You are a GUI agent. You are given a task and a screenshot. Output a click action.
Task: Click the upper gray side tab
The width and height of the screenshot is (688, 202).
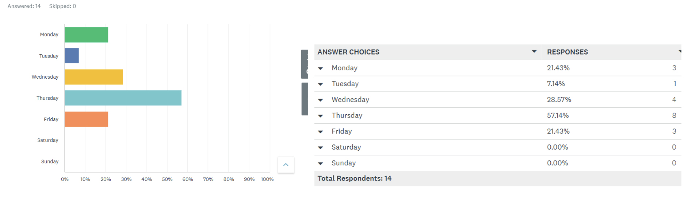point(305,64)
